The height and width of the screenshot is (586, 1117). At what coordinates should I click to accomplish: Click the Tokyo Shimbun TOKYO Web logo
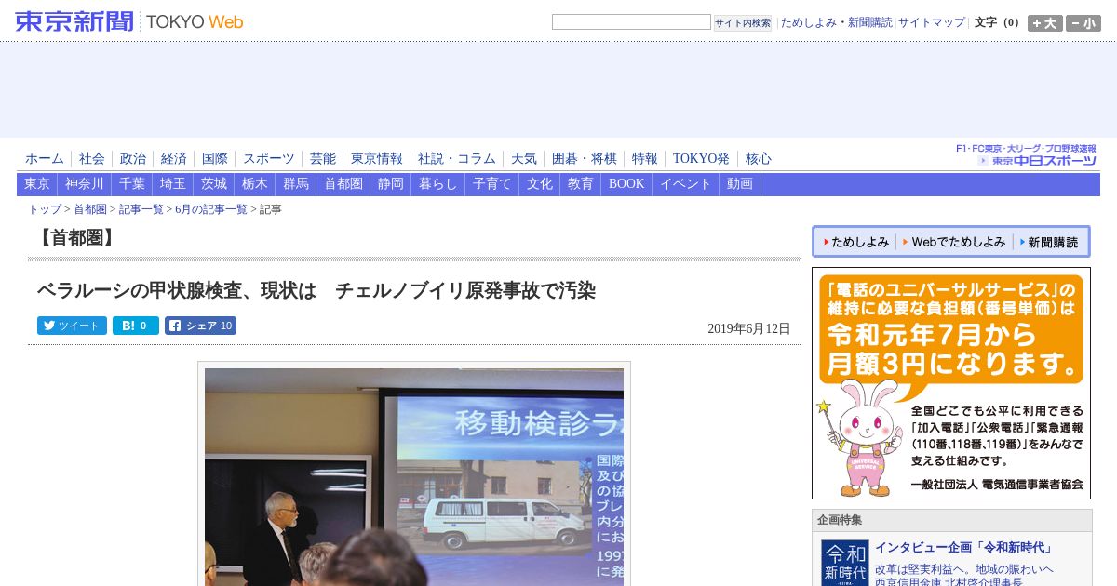click(129, 21)
